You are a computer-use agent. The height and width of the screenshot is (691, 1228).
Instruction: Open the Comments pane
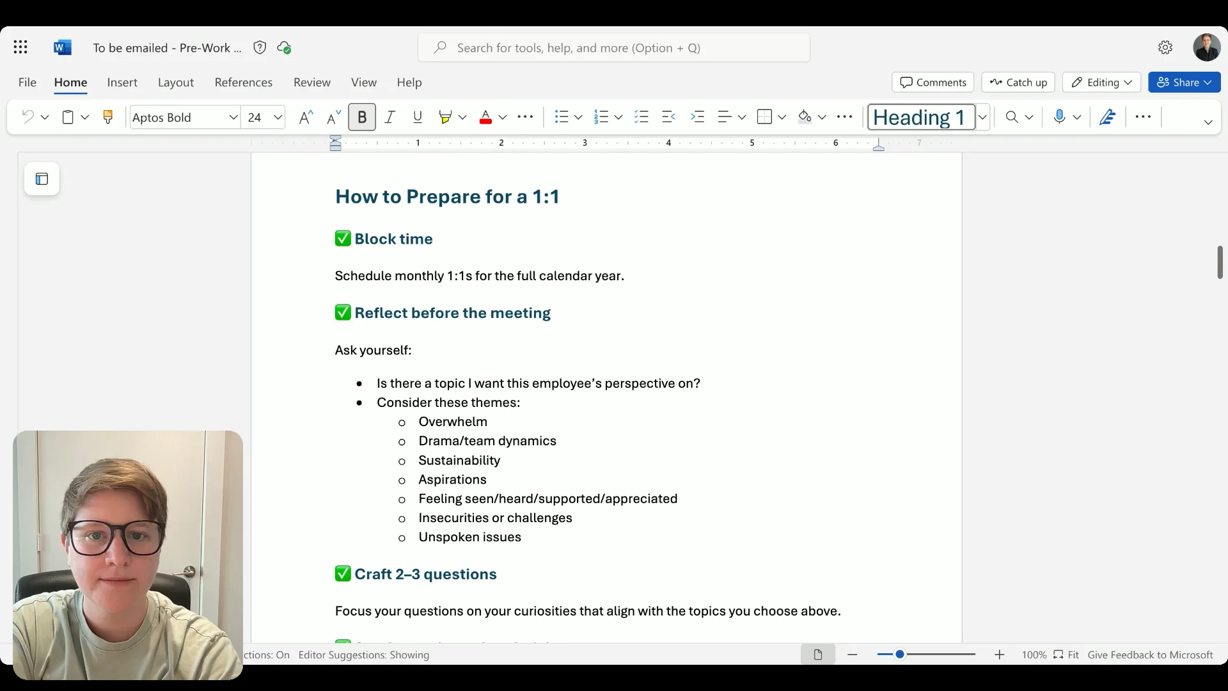933,83
